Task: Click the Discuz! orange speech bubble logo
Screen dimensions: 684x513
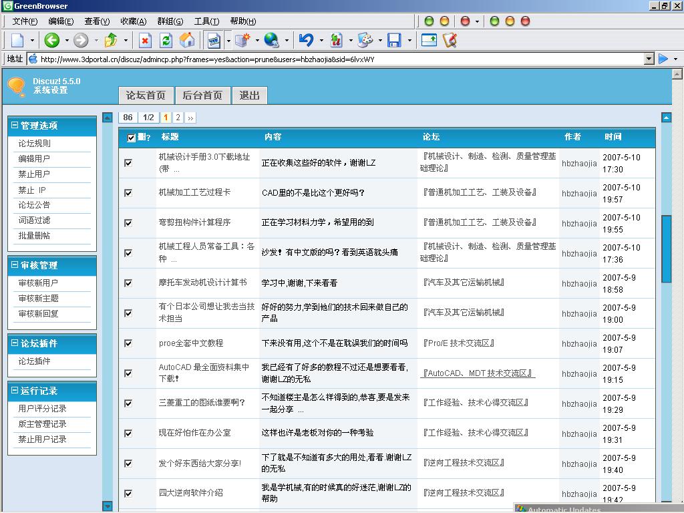Action: point(17,86)
